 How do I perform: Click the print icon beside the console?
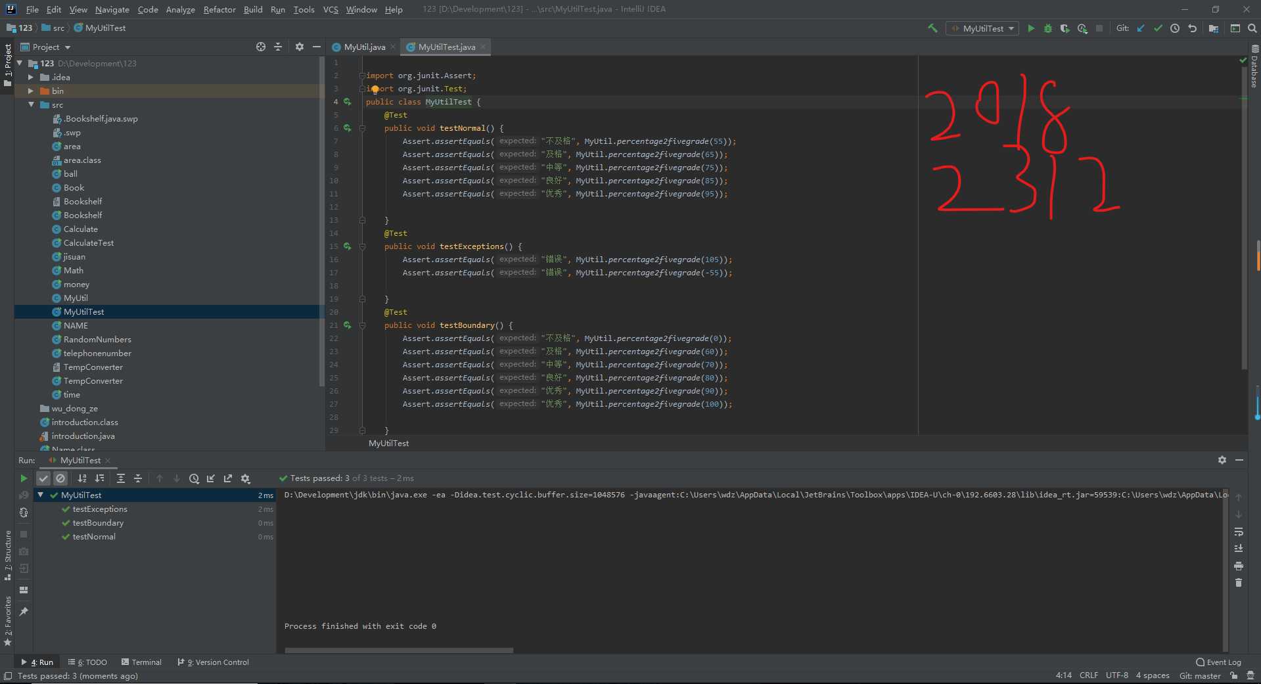coord(1239,566)
